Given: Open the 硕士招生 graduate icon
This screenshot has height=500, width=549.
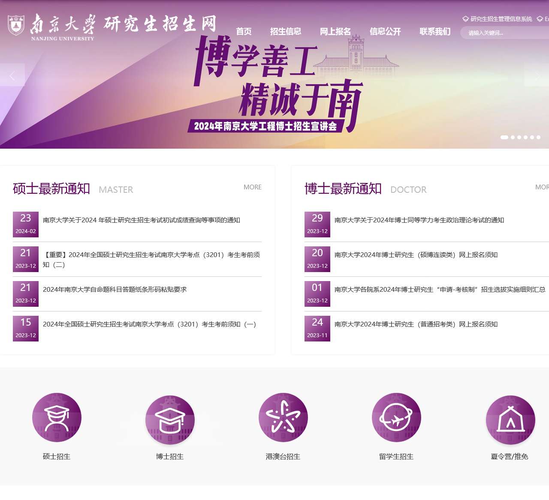Looking at the screenshot, I should [57, 418].
